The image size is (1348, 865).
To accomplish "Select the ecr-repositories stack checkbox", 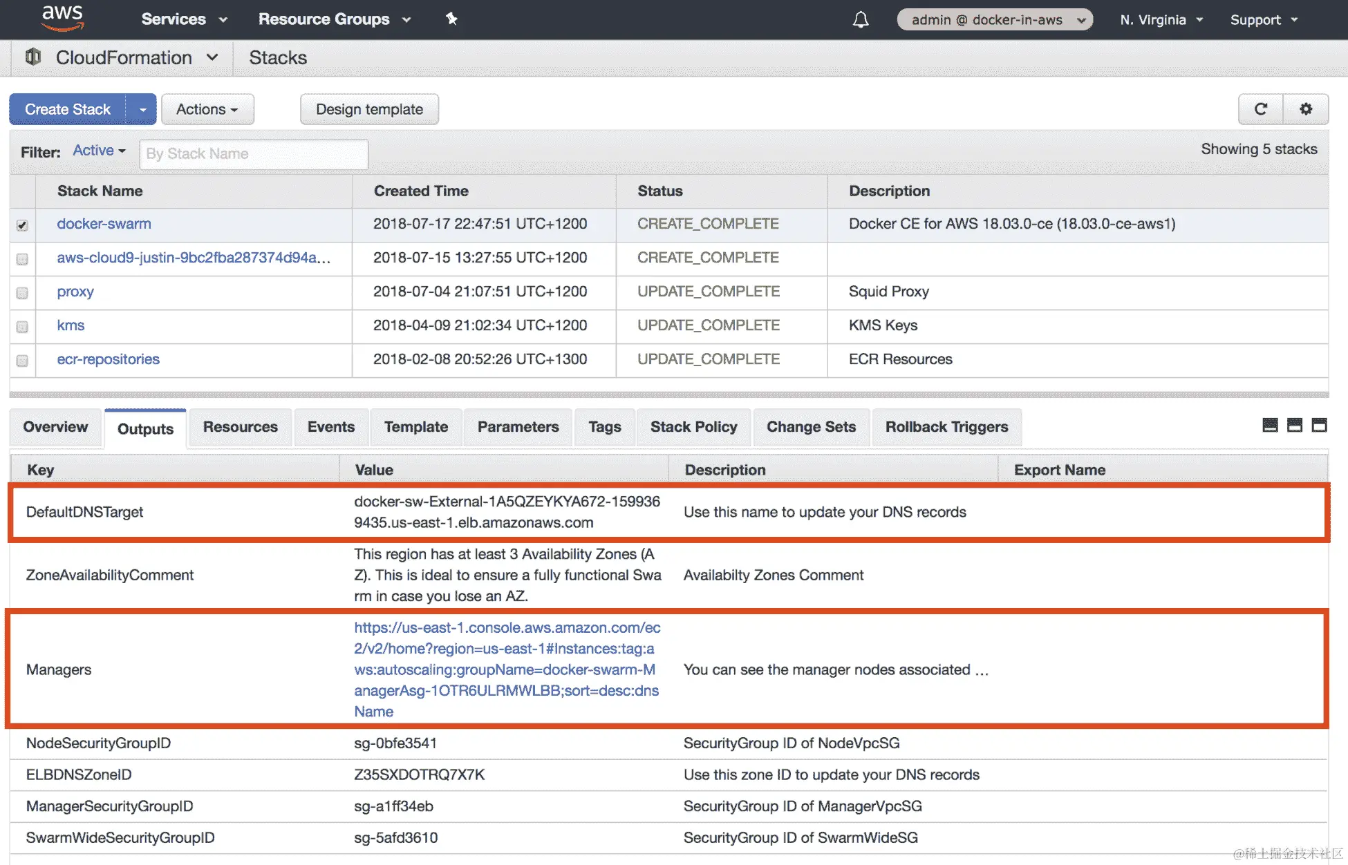I will pyautogui.click(x=22, y=361).
